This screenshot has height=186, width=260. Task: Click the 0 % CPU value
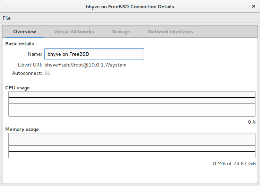(252, 122)
